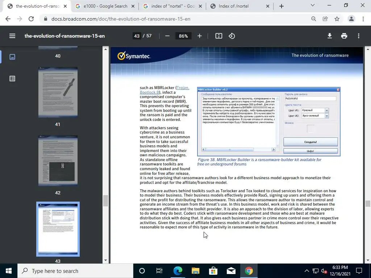Click the Figure 38 caption text
Image resolution: width=371 pixels, height=278 pixels.
[259, 162]
